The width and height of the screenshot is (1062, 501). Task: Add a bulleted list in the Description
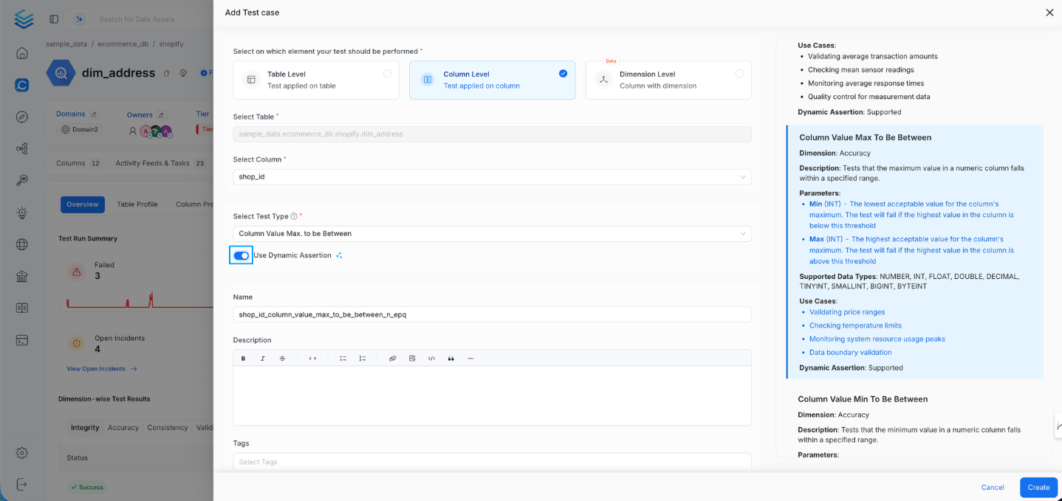click(343, 358)
